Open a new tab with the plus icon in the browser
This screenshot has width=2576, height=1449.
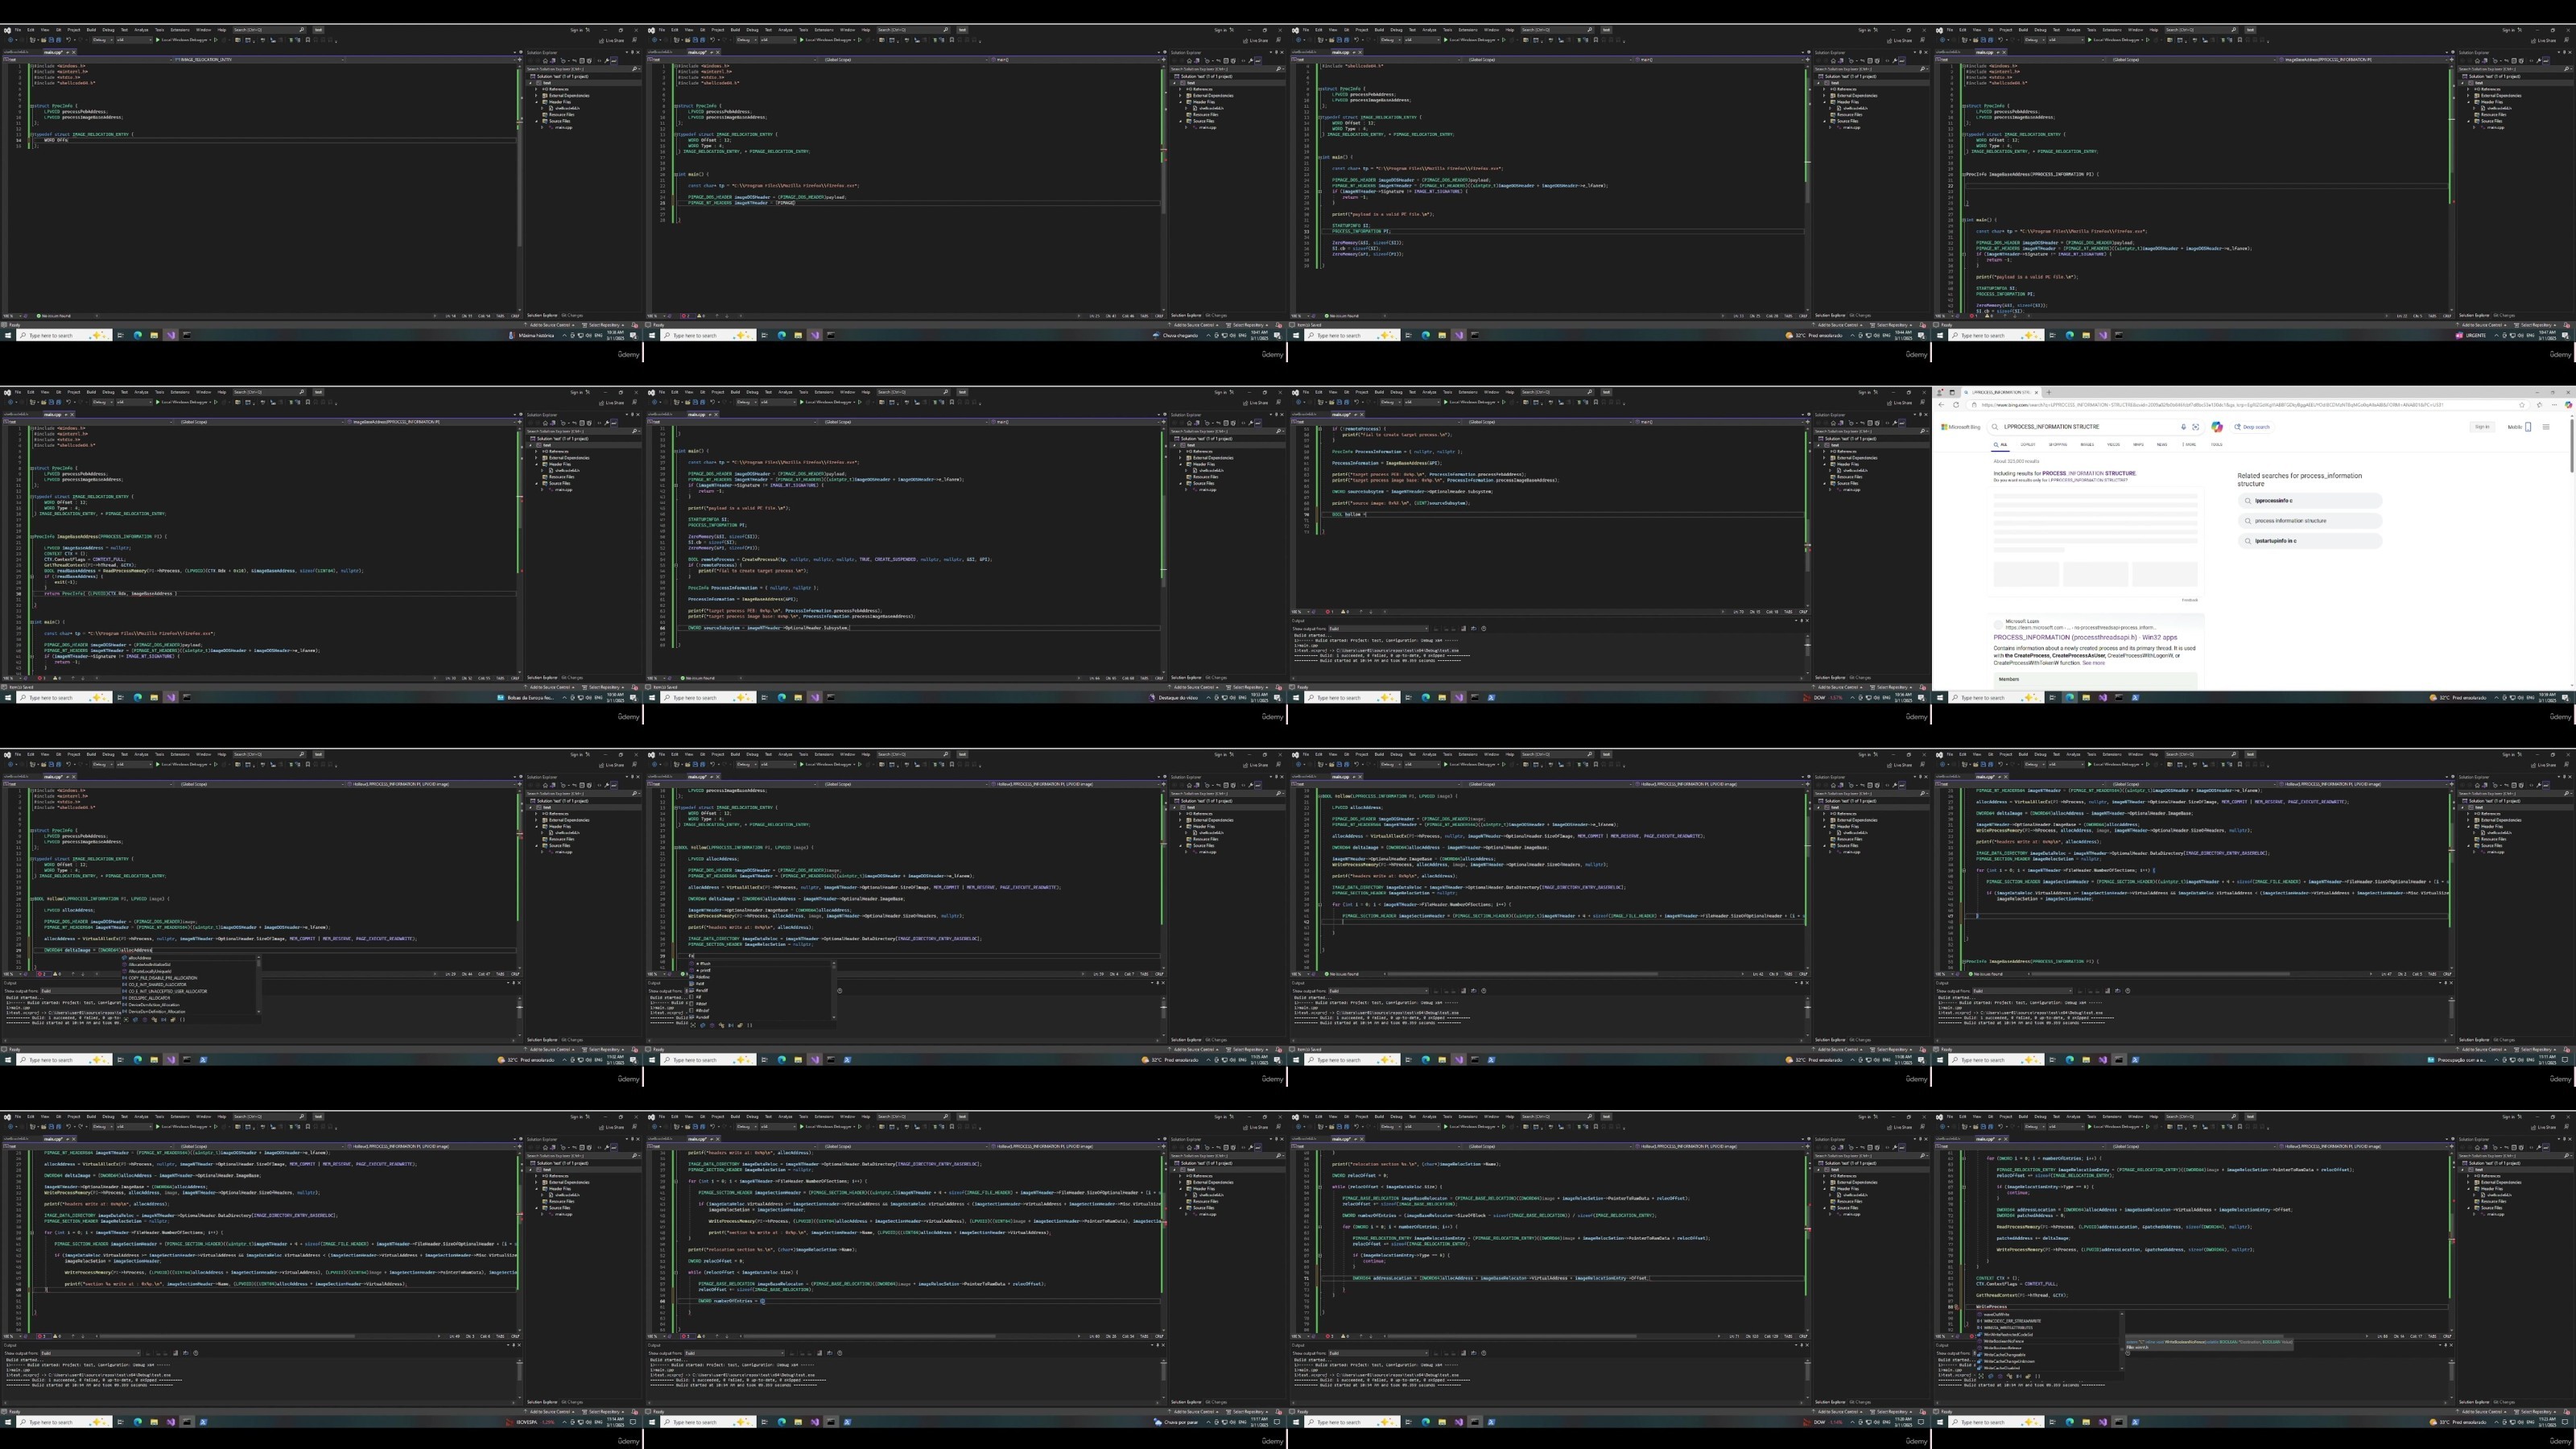pos(2049,393)
